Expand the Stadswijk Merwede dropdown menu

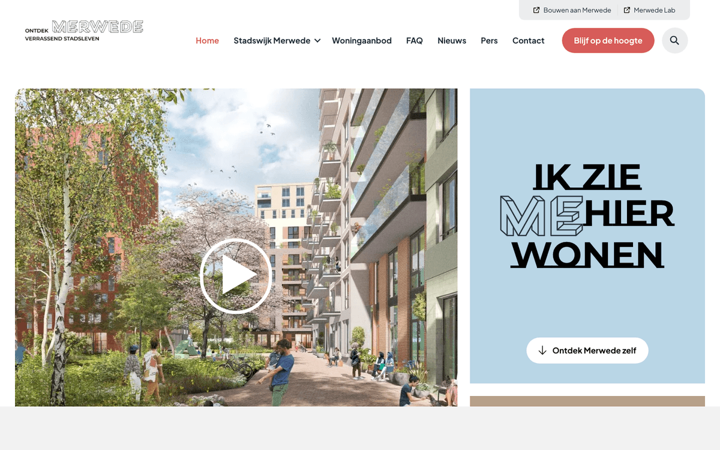point(272,40)
